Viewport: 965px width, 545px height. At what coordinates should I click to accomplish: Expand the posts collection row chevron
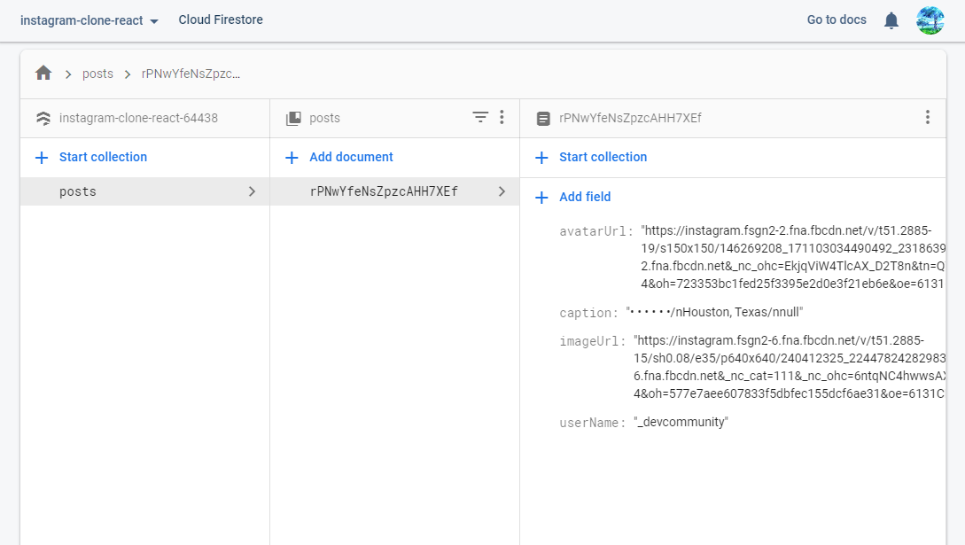252,191
